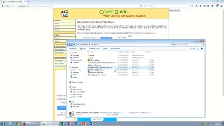The width and height of the screenshot is (224, 126).
Task: Click Grabar in Explorer toolbar
Action: [x=105, y=49]
